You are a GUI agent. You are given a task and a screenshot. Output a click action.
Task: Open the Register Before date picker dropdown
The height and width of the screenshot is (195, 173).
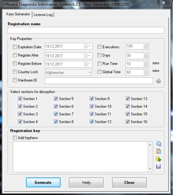[x=87, y=64]
